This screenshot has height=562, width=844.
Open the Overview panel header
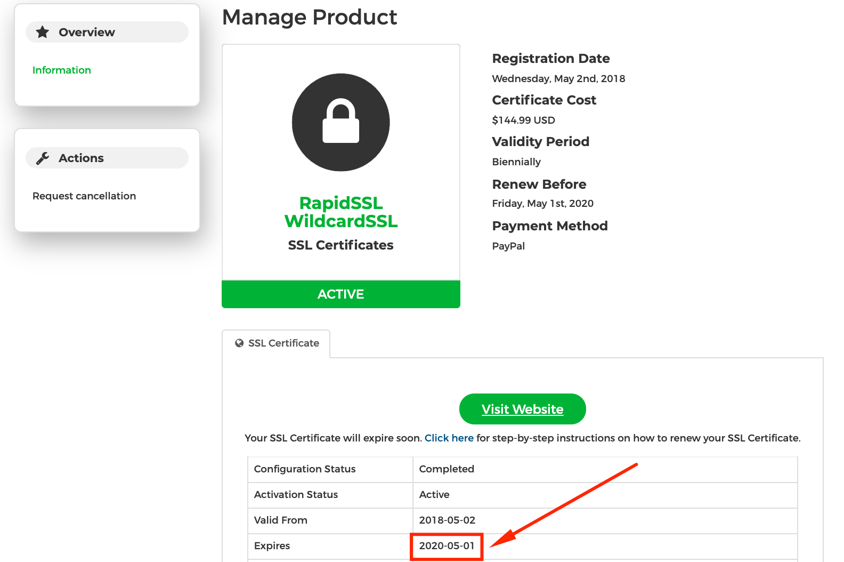tap(107, 32)
